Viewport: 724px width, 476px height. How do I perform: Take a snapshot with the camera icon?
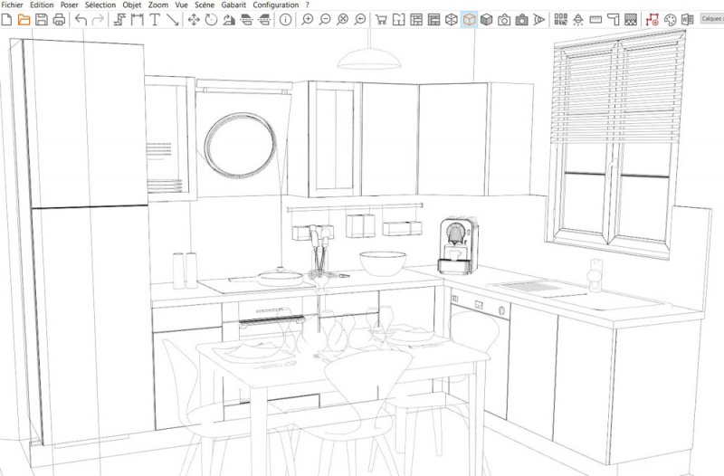[504, 19]
